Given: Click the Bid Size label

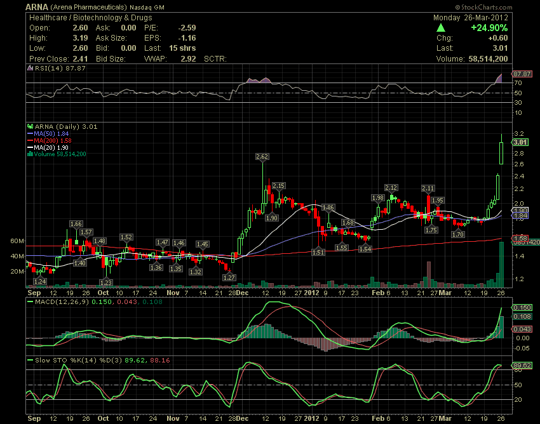Looking at the screenshot, I should coord(111,59).
